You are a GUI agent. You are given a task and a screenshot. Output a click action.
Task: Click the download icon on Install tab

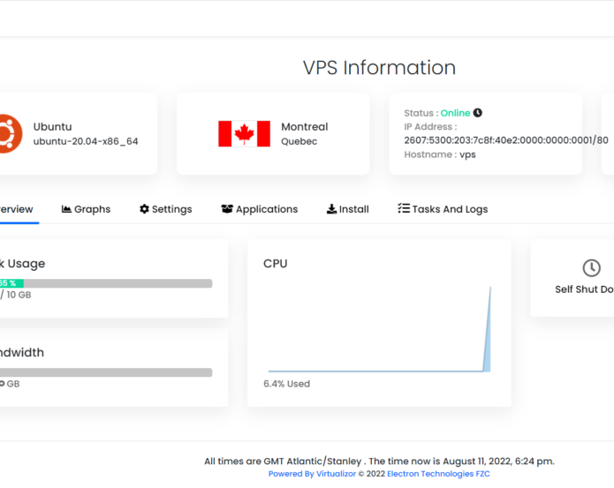pyautogui.click(x=331, y=209)
